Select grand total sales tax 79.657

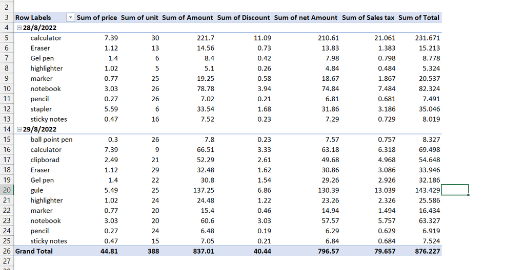click(385, 251)
